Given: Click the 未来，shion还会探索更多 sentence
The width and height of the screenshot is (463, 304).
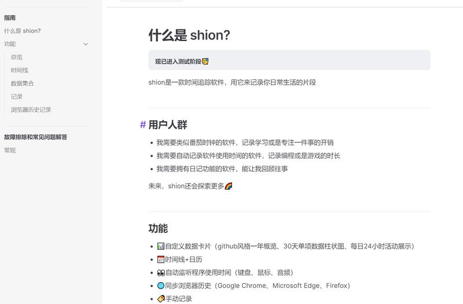Looking at the screenshot, I should pyautogui.click(x=190, y=186).
